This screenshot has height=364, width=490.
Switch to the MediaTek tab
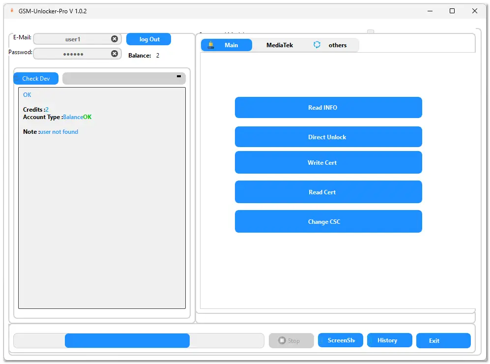pos(279,45)
